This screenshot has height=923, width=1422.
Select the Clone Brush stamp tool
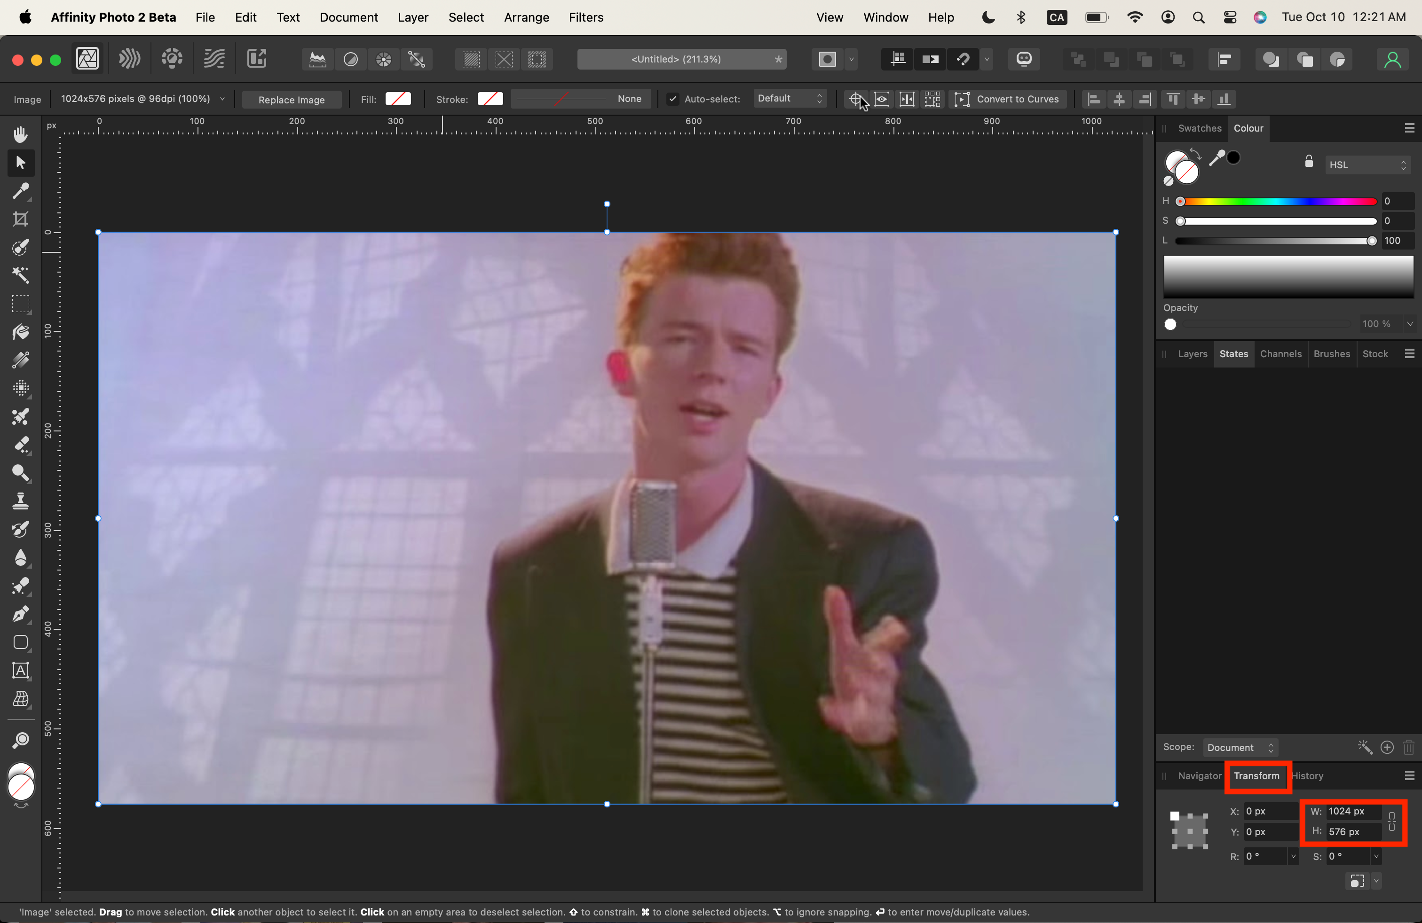(x=20, y=501)
